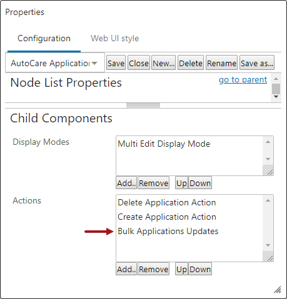Click the Rename button
Viewport: 287px width, 299px height.
221,62
